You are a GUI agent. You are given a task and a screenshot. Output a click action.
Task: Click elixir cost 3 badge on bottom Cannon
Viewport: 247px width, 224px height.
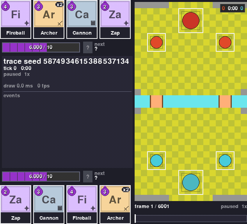click(39, 192)
